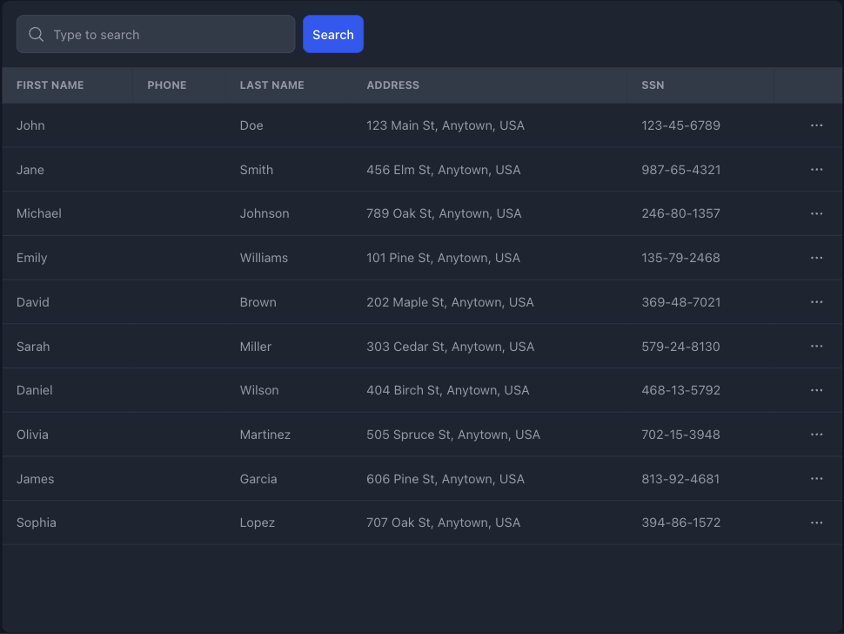Open the actions menu for John Doe
844x634 pixels.
(816, 125)
